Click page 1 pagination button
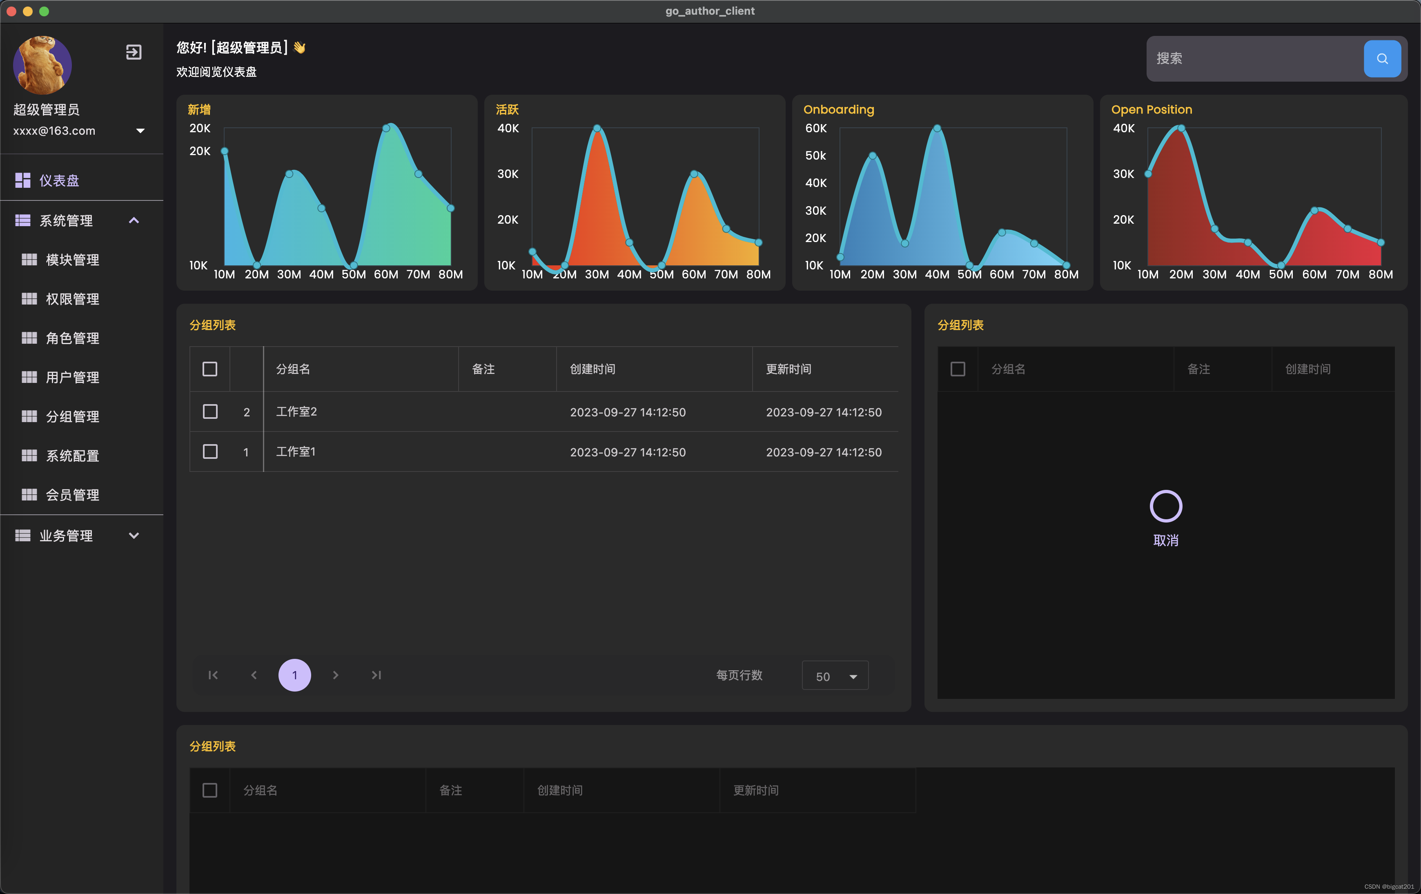Image resolution: width=1421 pixels, height=894 pixels. (x=294, y=674)
